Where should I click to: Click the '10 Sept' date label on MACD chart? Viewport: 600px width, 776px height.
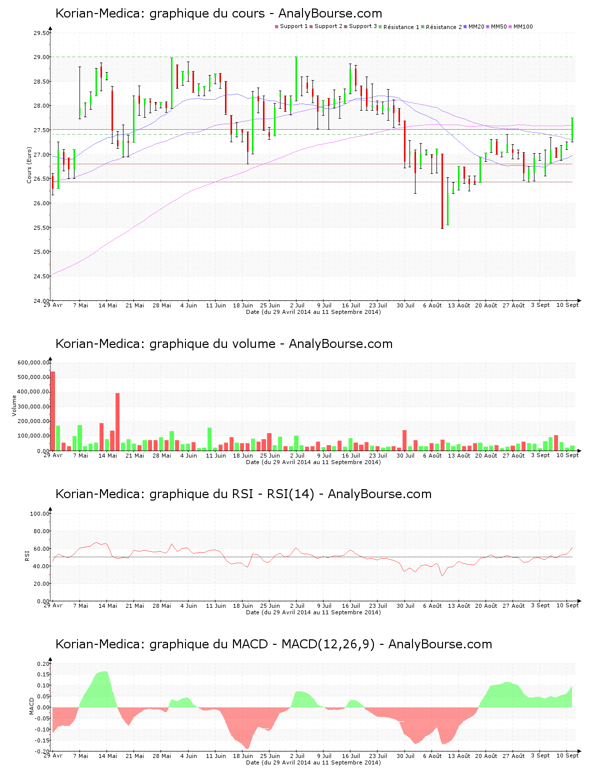pyautogui.click(x=567, y=755)
